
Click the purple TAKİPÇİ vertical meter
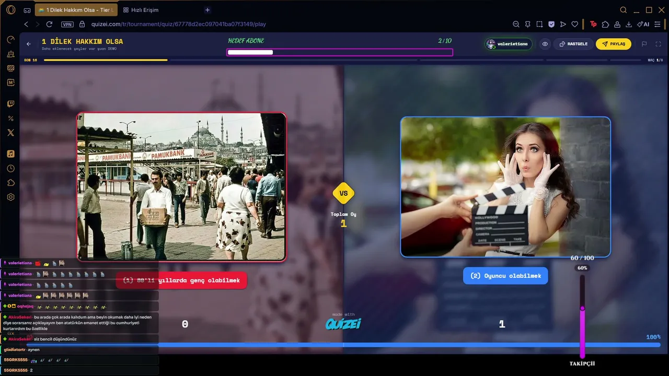[582, 316]
